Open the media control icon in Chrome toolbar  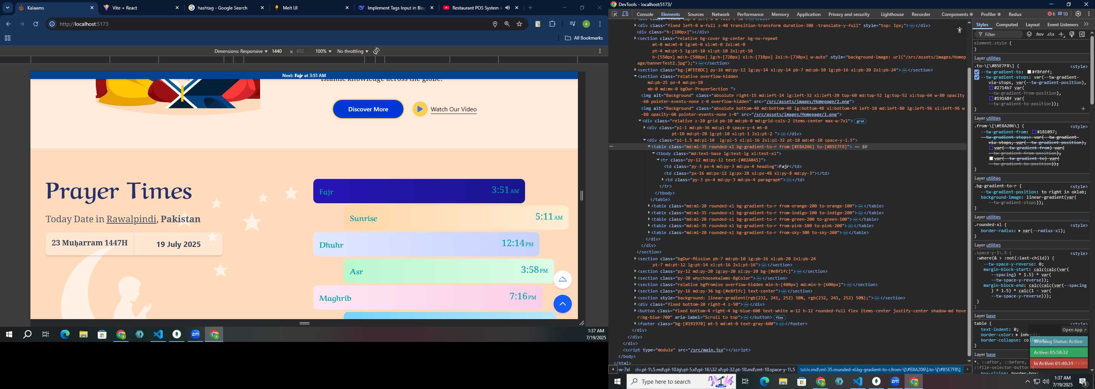coord(572,24)
